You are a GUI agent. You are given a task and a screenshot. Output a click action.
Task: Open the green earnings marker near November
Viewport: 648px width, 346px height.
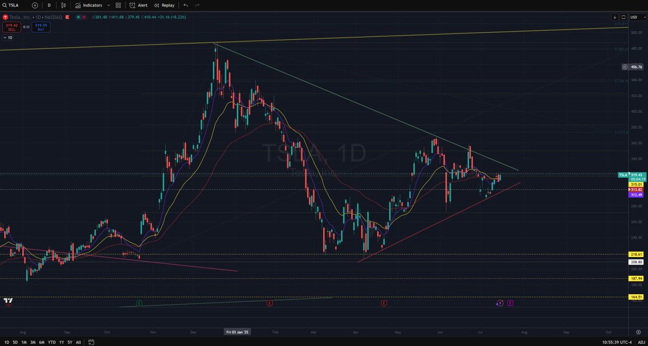tap(139, 303)
